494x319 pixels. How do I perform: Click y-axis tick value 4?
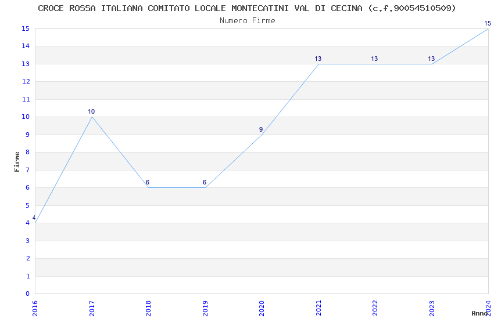point(28,223)
